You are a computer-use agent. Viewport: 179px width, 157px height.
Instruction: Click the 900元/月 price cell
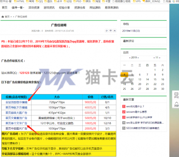(x=90, y=102)
